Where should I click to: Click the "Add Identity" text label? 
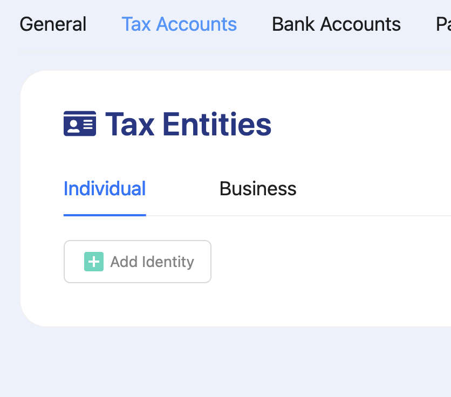pyautogui.click(x=152, y=262)
